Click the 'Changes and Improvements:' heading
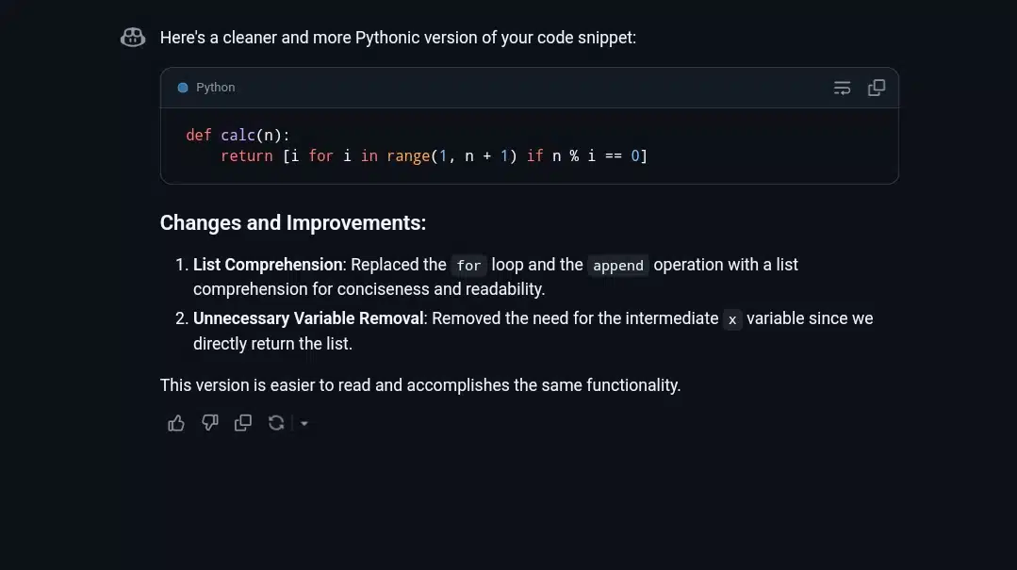This screenshot has width=1017, height=570. click(293, 223)
